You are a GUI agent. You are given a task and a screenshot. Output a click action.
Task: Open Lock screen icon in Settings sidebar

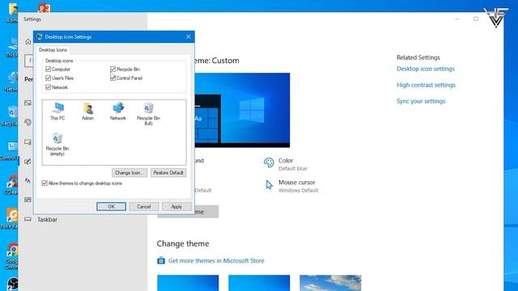pyautogui.click(x=28, y=142)
